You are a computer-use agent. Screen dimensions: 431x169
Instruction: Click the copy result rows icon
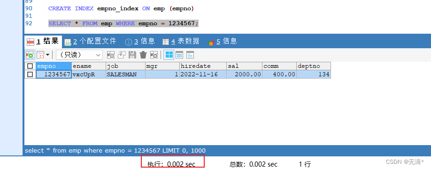click(40, 55)
